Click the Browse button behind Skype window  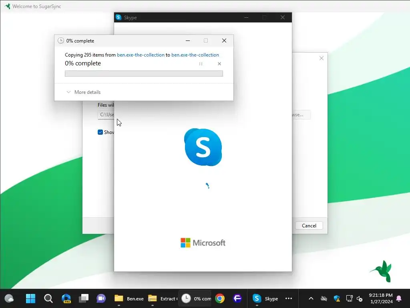tap(301, 115)
